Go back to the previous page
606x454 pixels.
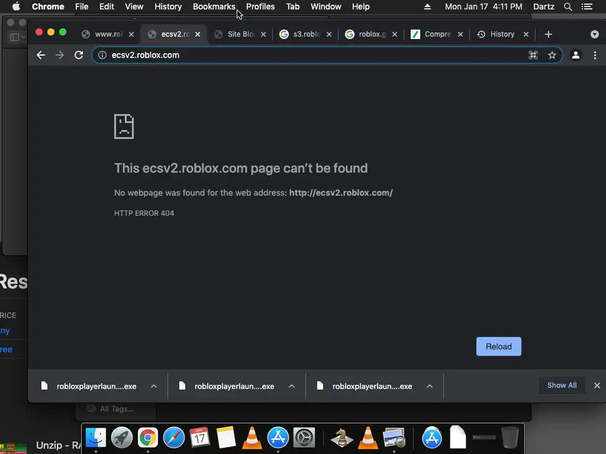41,55
